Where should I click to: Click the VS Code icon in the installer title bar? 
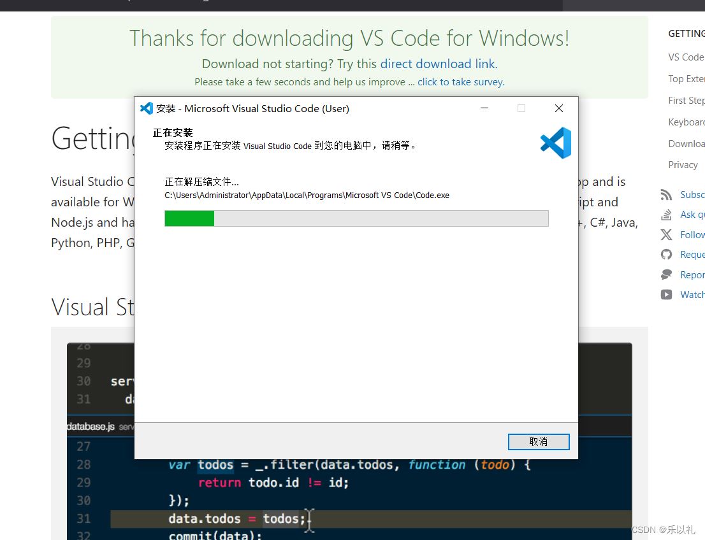(146, 108)
